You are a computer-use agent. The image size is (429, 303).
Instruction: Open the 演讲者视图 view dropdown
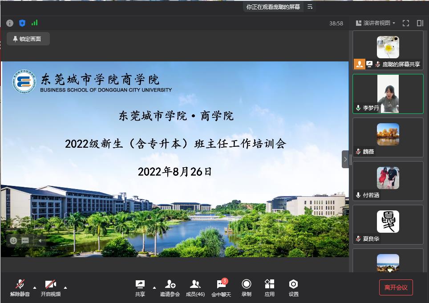tap(376, 23)
